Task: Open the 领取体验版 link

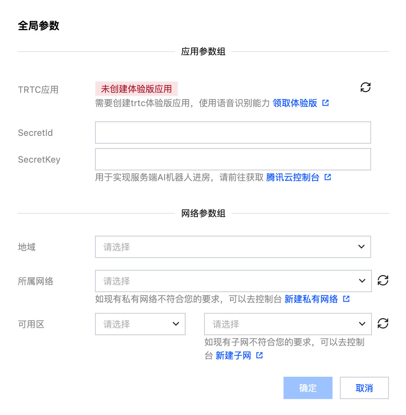Action: (295, 103)
